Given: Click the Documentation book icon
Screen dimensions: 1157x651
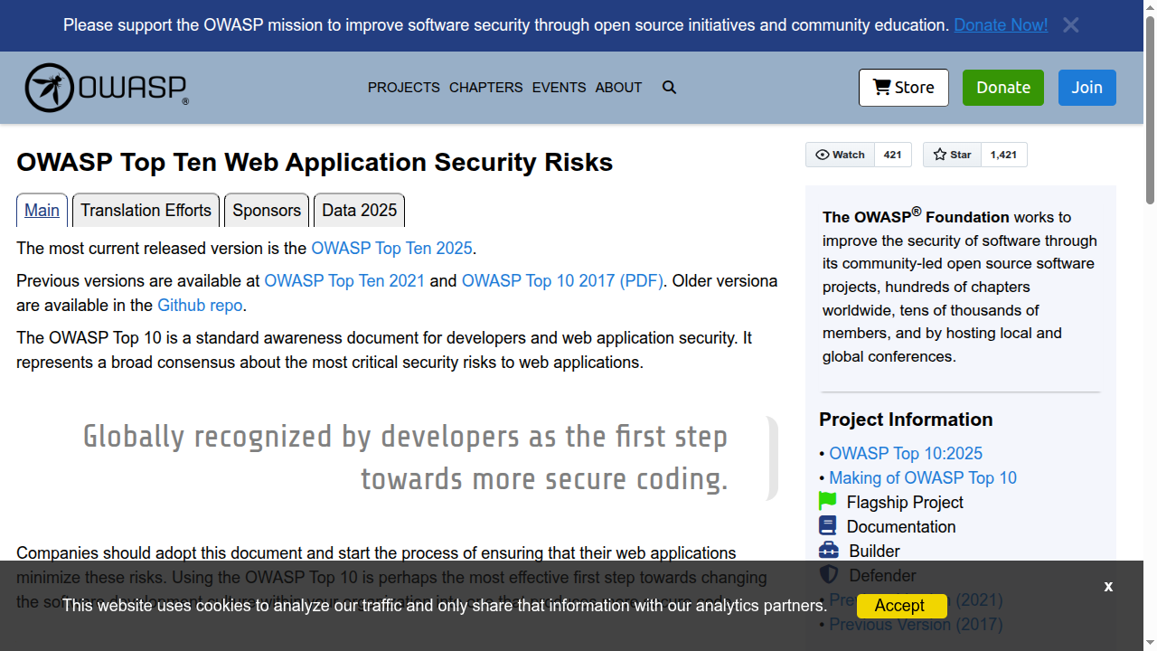Looking at the screenshot, I should click(x=828, y=525).
